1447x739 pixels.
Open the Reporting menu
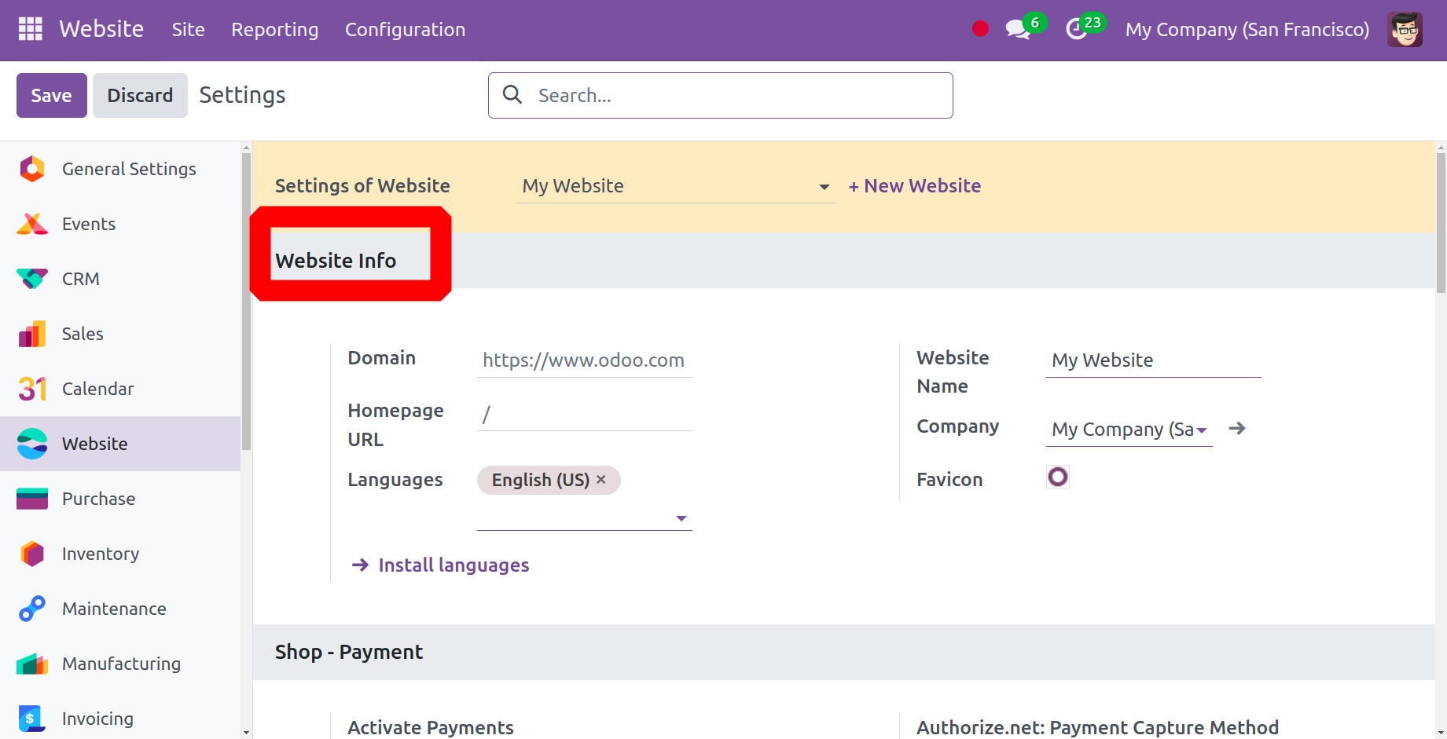point(274,30)
